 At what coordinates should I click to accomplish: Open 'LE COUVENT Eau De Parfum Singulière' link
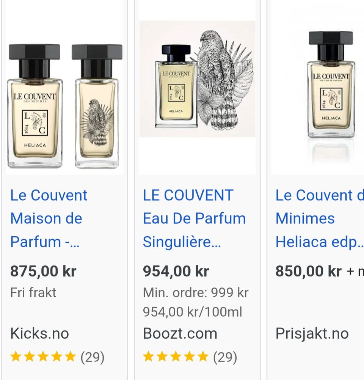tap(194, 218)
